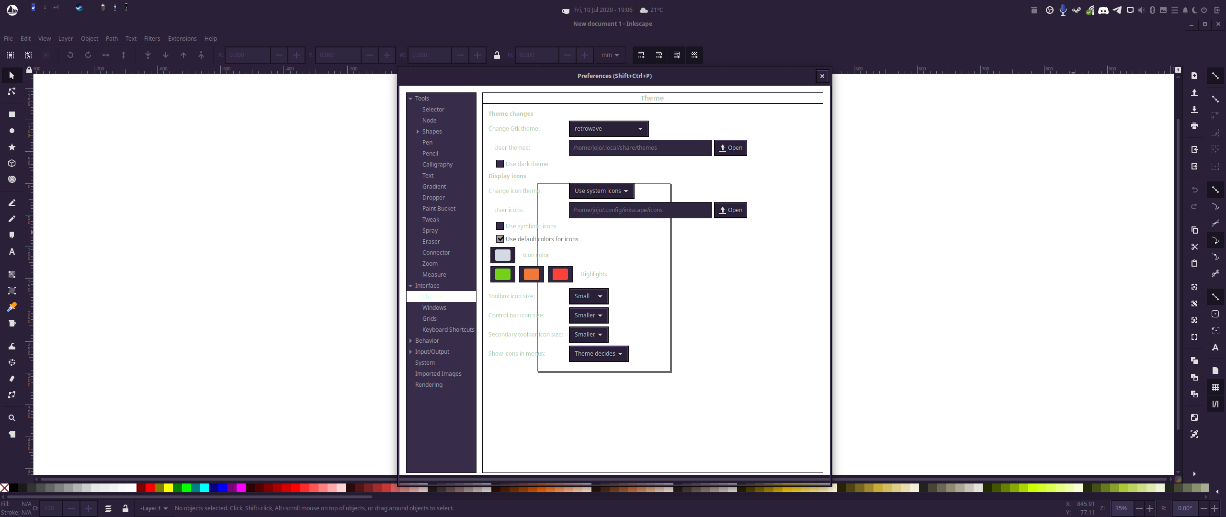Activate the Star tool in the toolbox
1226x517 pixels.
[12, 147]
